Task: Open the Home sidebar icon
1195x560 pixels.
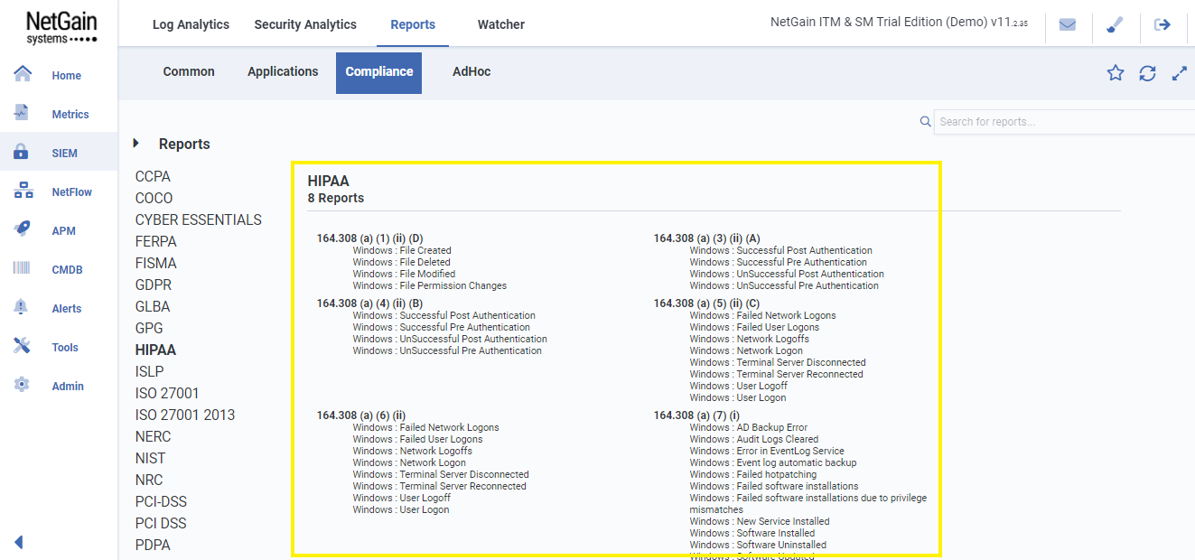Action: click(23, 74)
